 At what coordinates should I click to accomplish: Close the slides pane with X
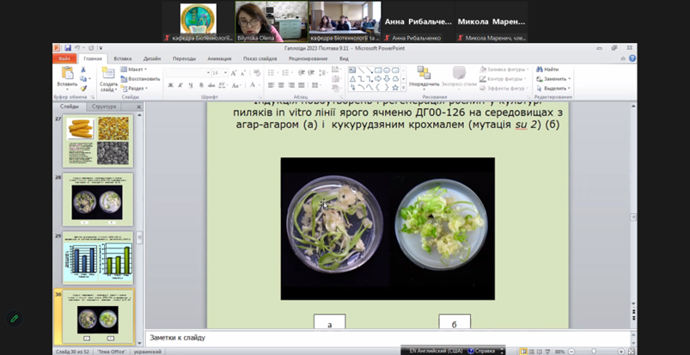coord(138,107)
